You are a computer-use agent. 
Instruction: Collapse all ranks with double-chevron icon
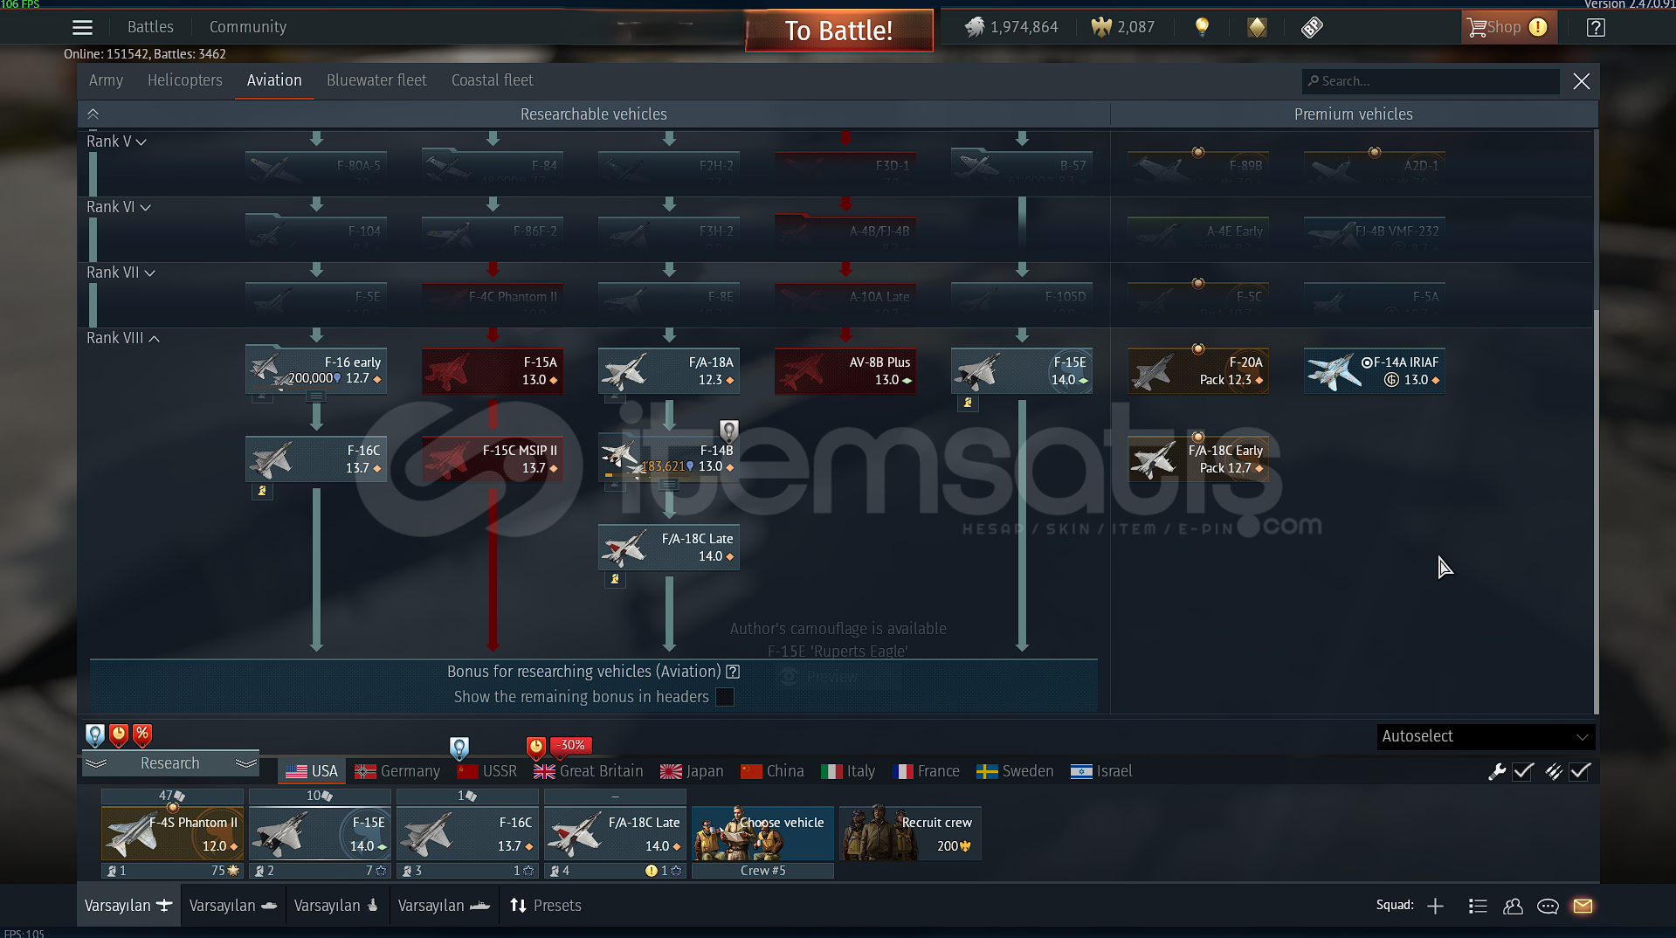[93, 114]
